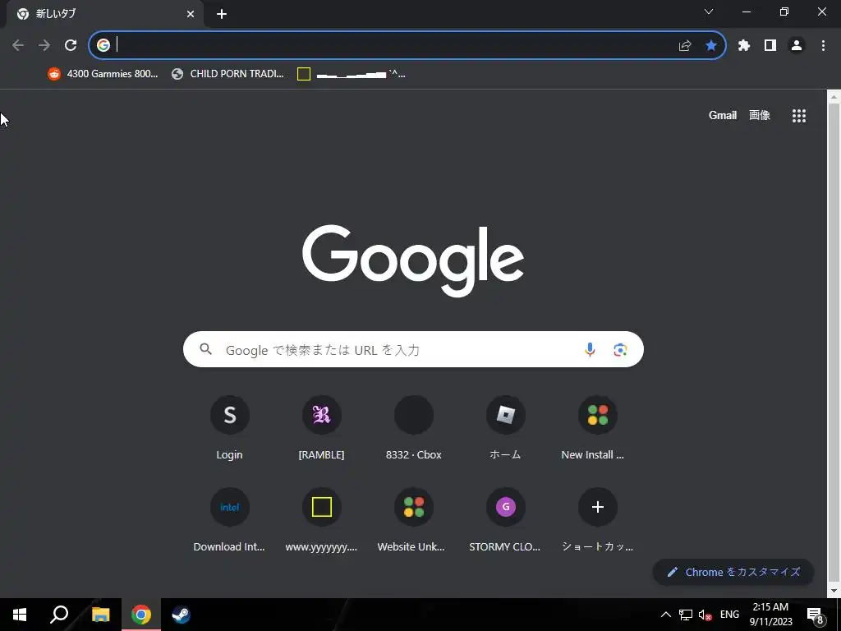Open the network tray icon

[686, 615]
